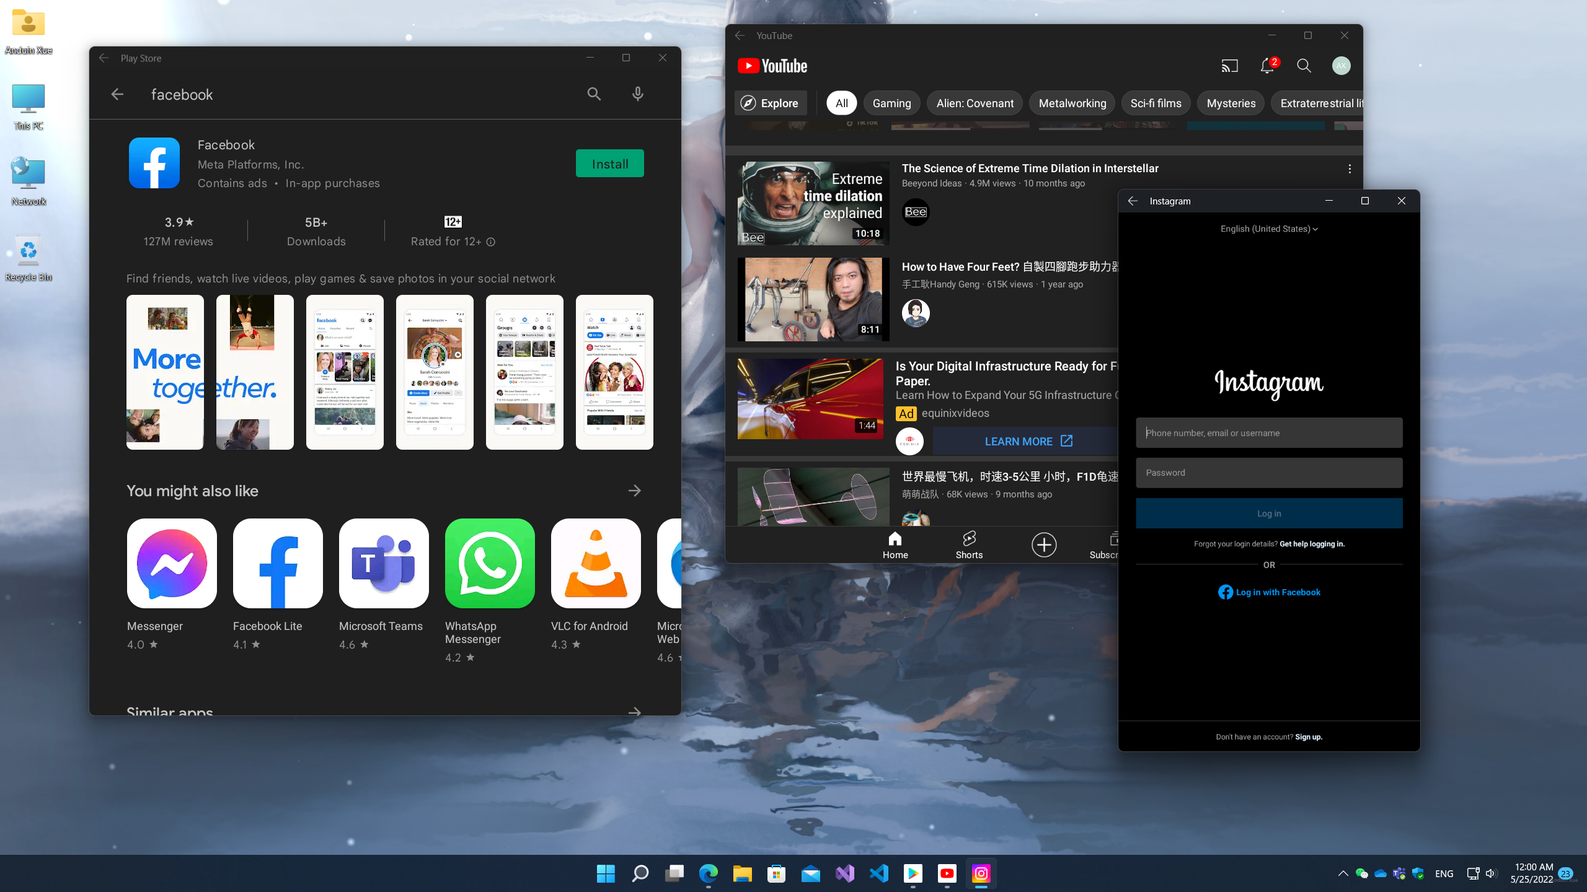Open the AX account avatar in YouTube
This screenshot has width=1587, height=892.
[1341, 66]
